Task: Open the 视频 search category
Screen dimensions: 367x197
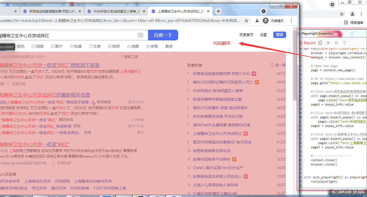Action: [x=38, y=46]
